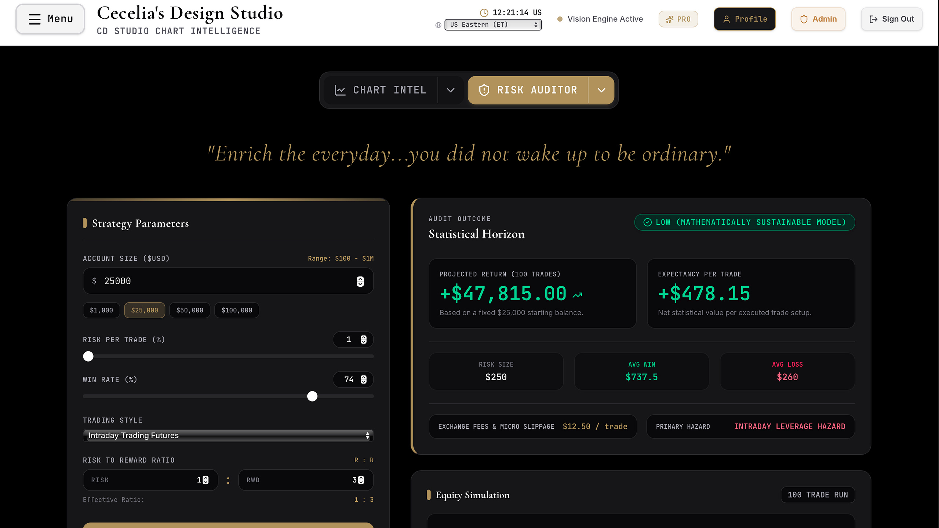Click the 100 TRADE RUN badge
This screenshot has height=528, width=939.
(x=818, y=495)
